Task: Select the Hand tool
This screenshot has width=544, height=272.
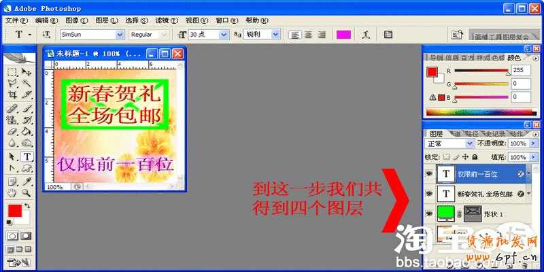Action: [x=12, y=192]
